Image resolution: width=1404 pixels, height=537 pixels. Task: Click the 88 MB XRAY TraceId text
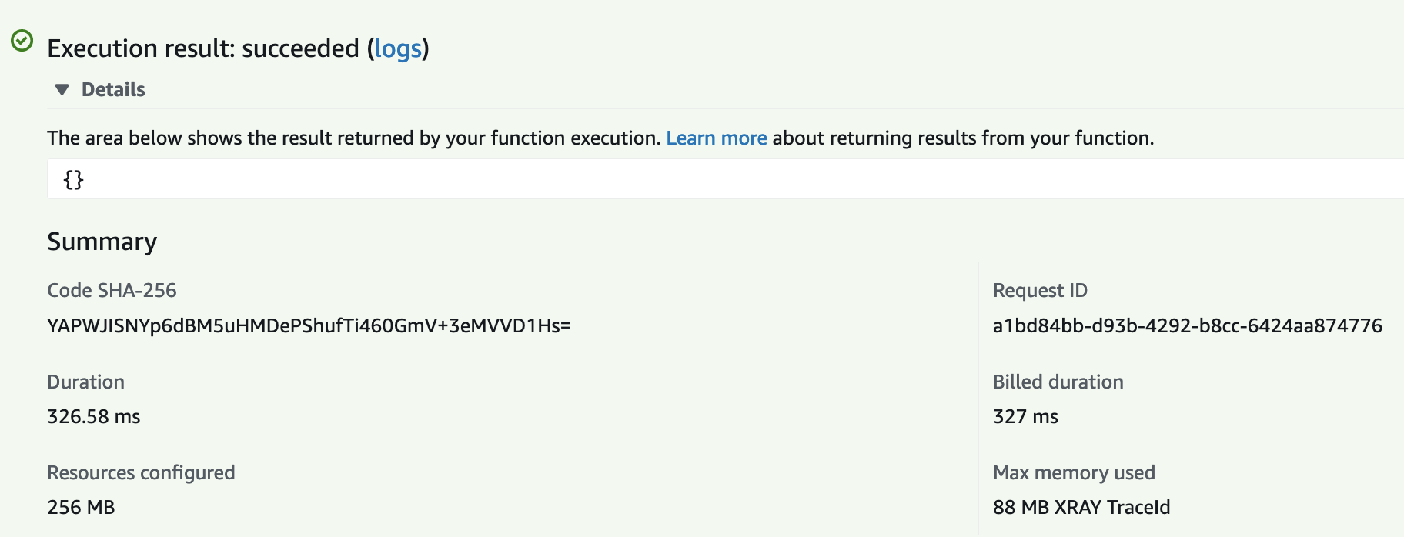(1081, 507)
